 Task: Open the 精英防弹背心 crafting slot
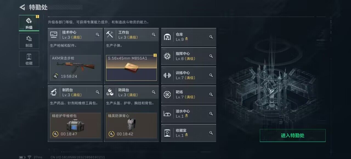pos(131,125)
